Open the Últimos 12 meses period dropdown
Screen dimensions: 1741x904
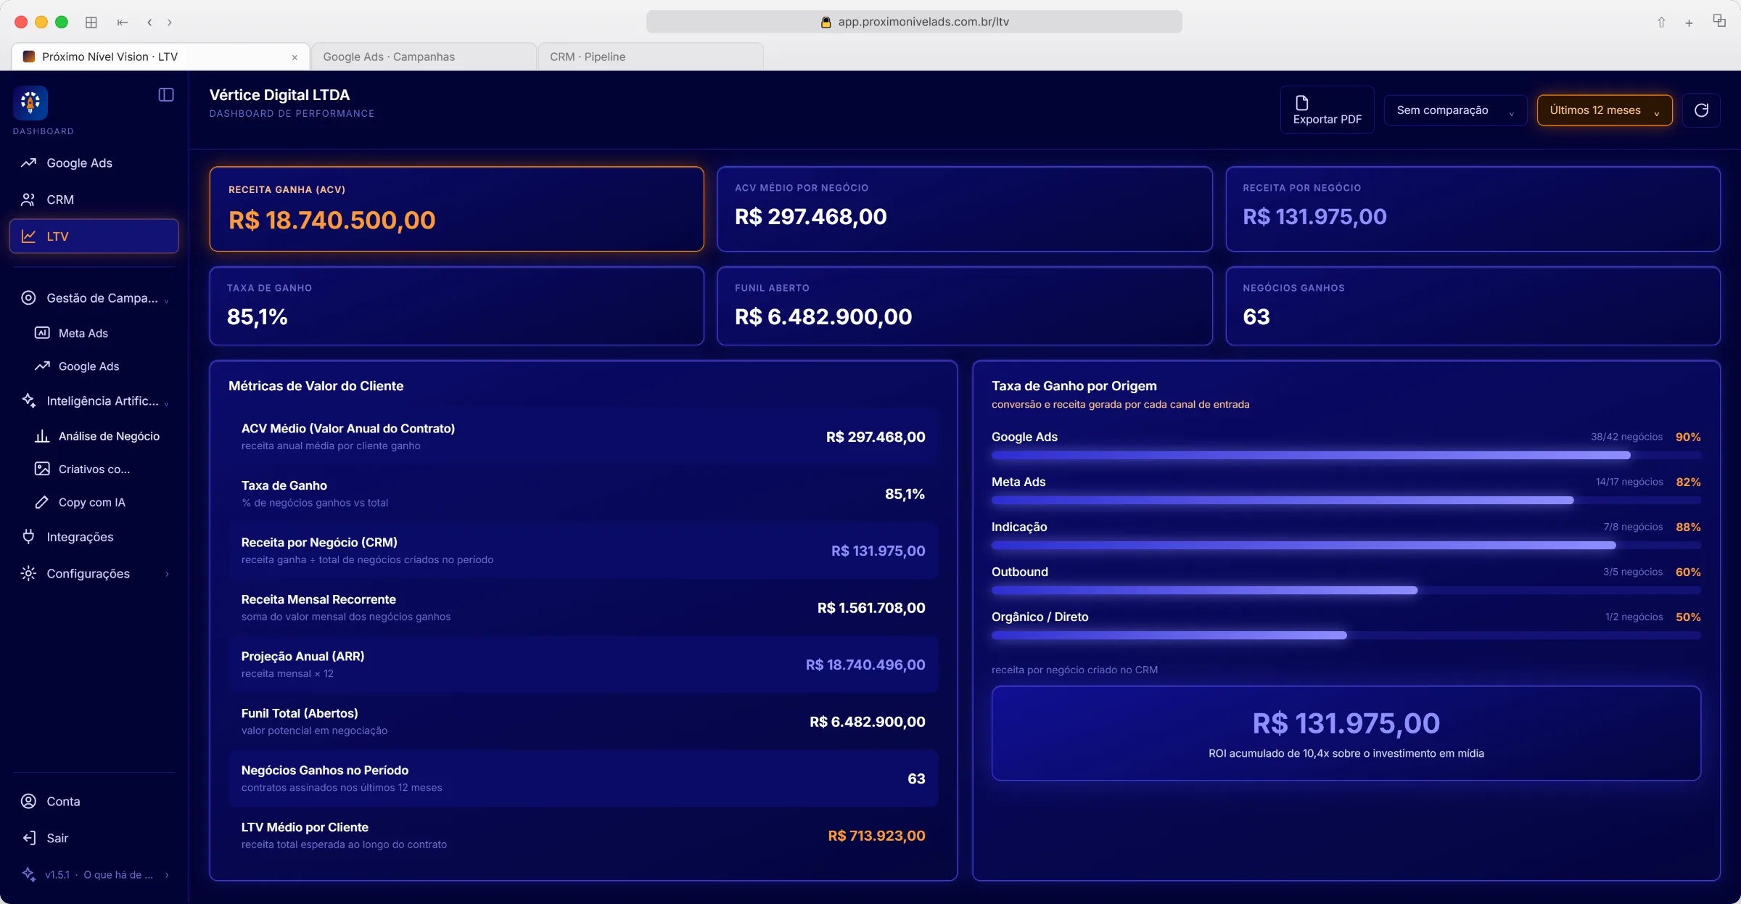coord(1605,110)
